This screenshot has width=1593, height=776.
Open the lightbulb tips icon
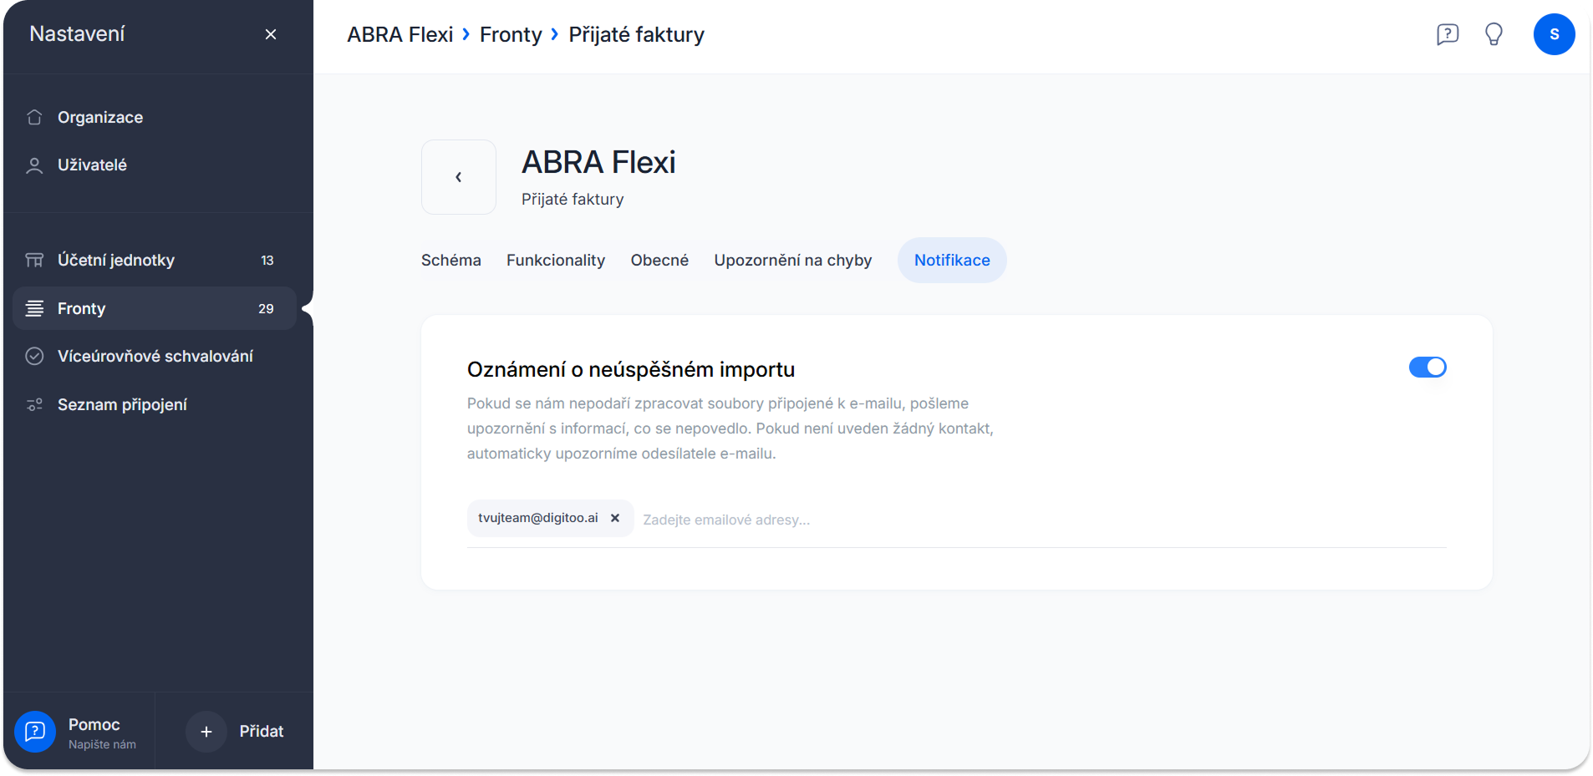coord(1494,34)
